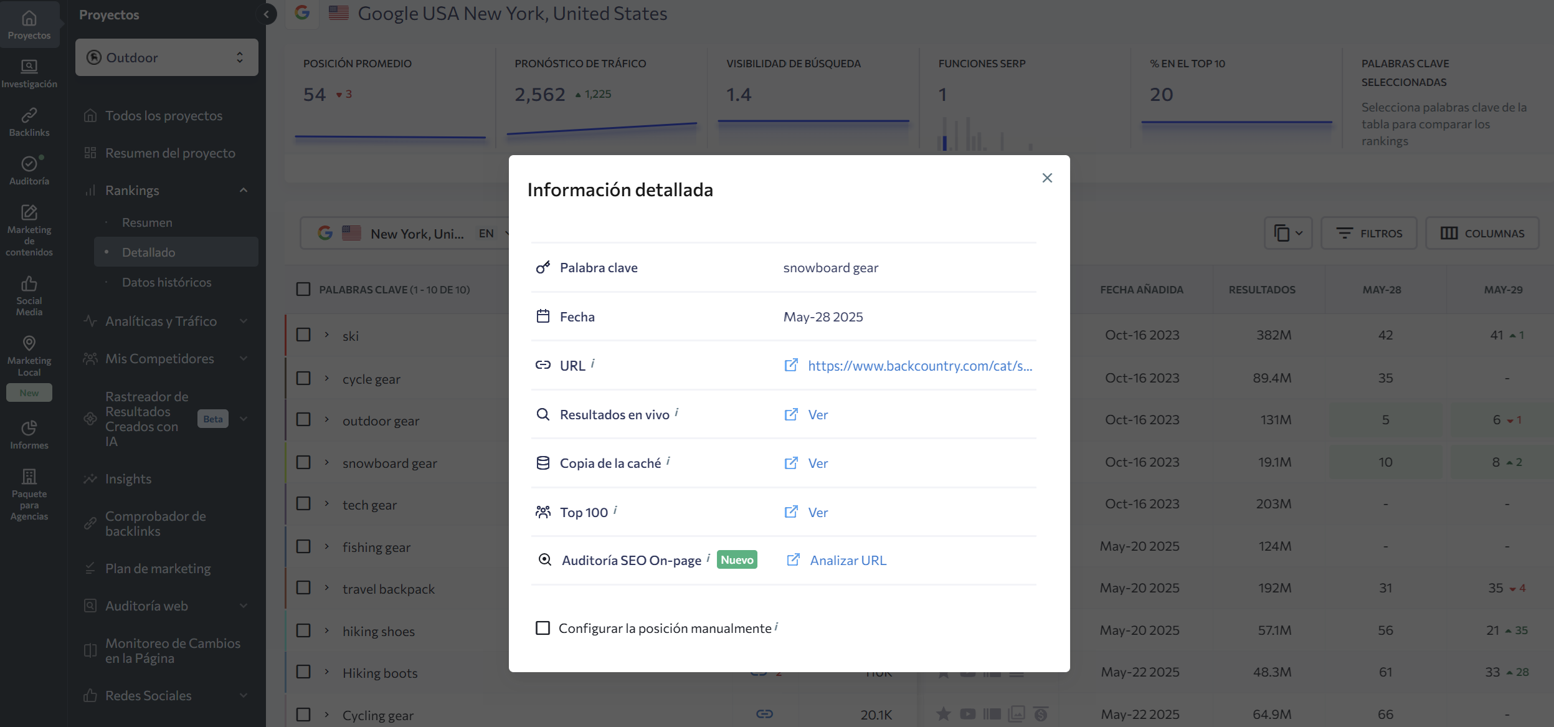1554x727 pixels.
Task: Select Datos históricos submenu item
Action: tap(166, 282)
